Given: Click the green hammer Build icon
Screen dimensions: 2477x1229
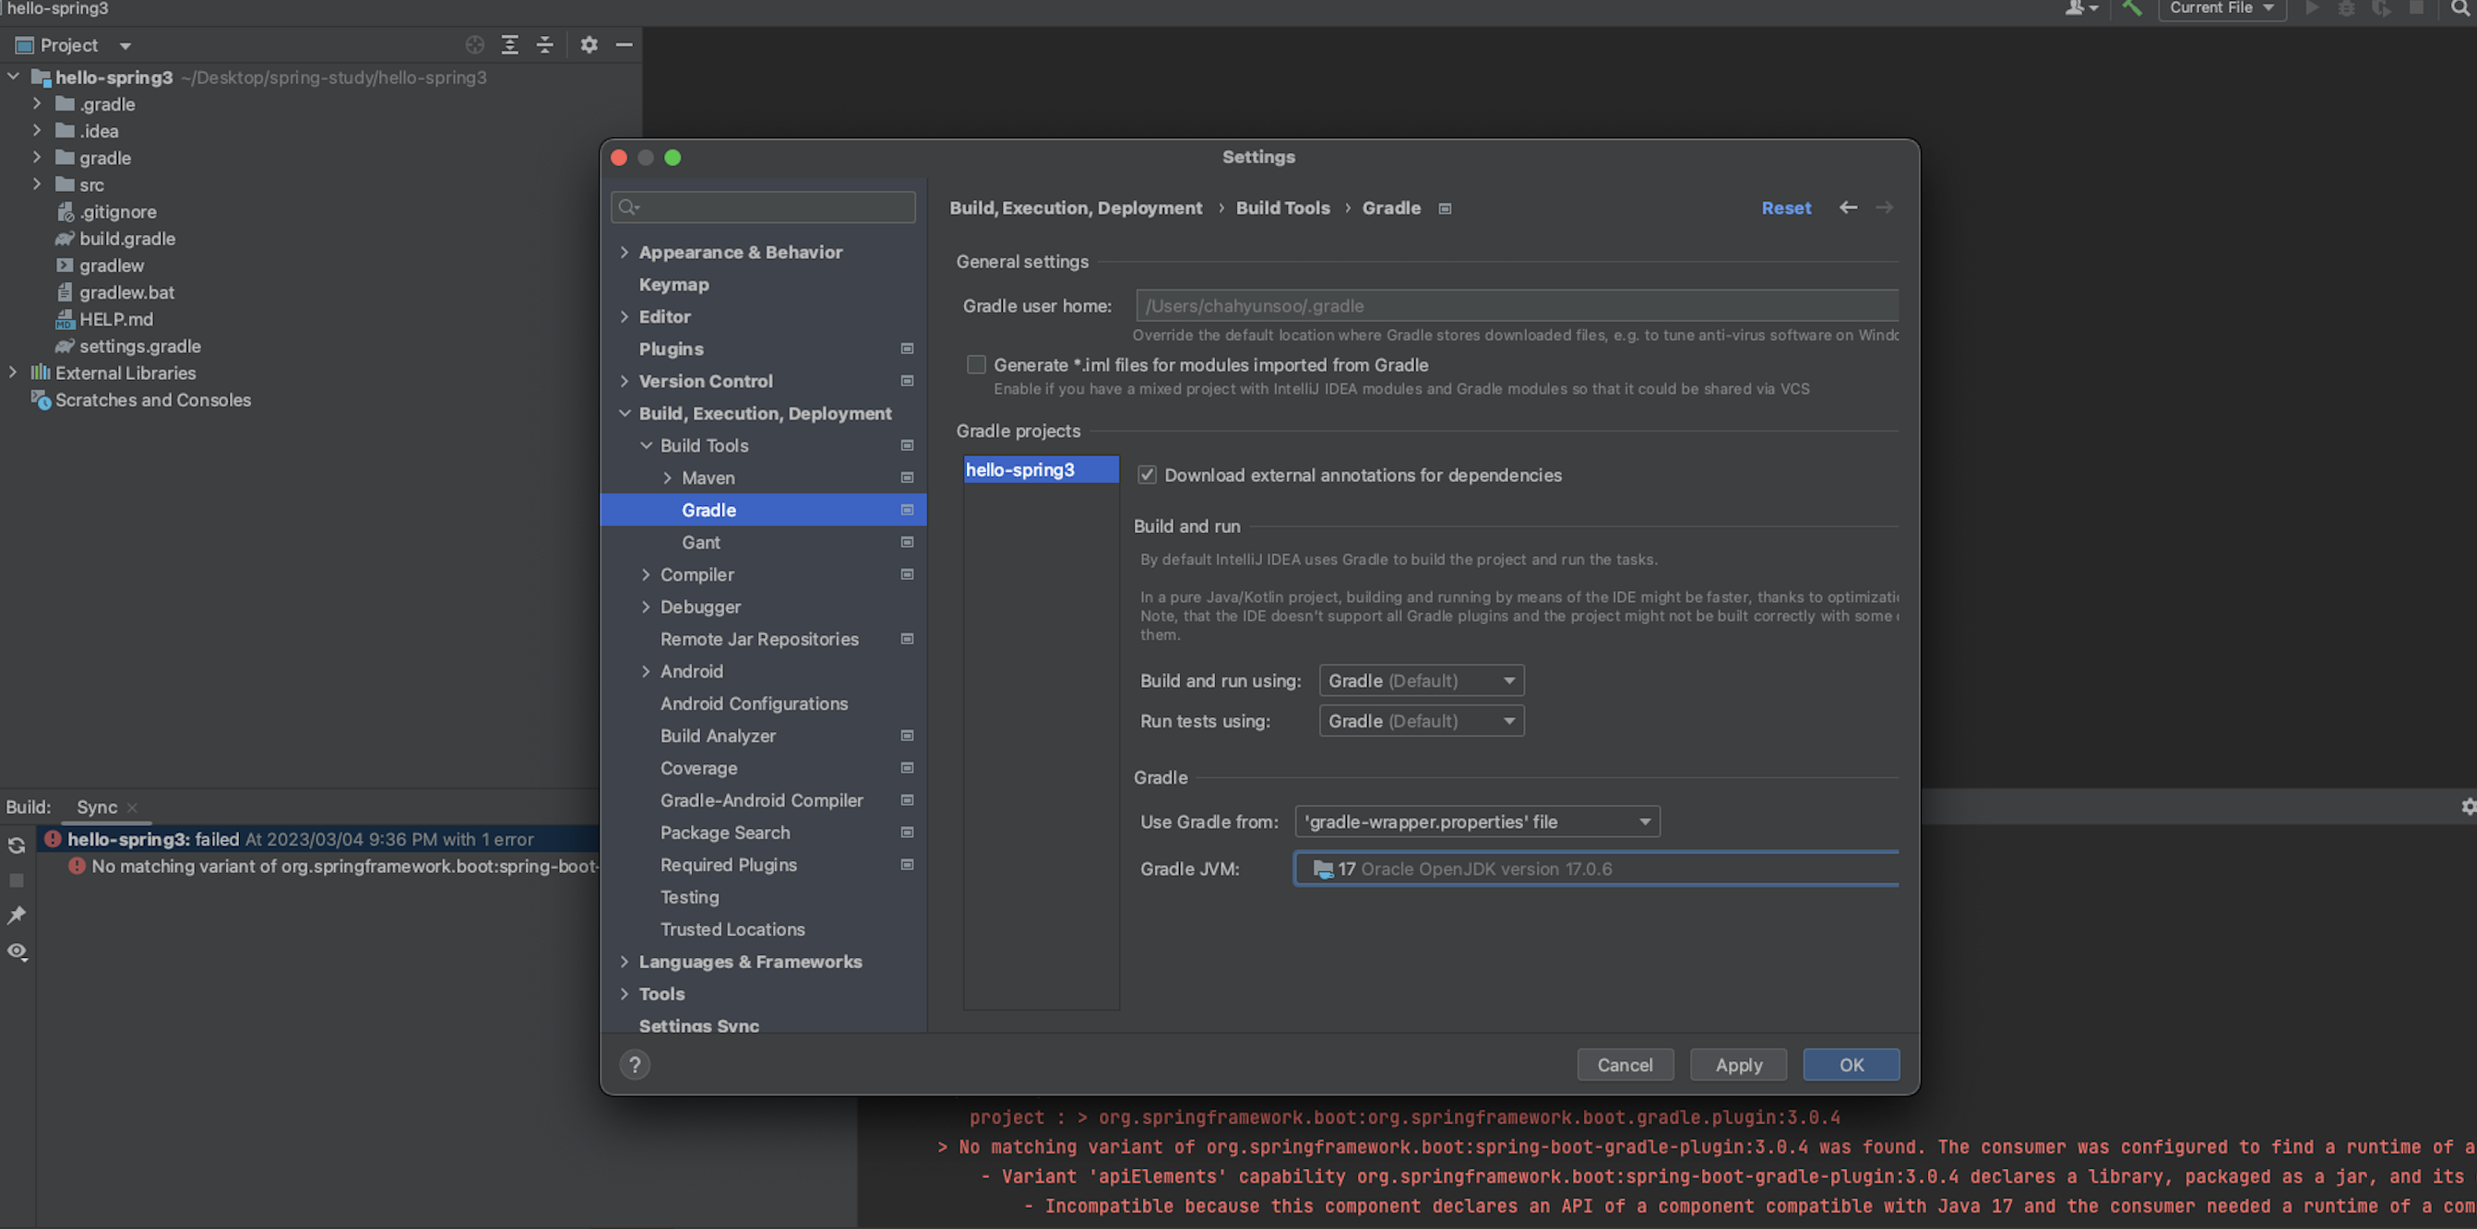Looking at the screenshot, I should (x=2131, y=7).
